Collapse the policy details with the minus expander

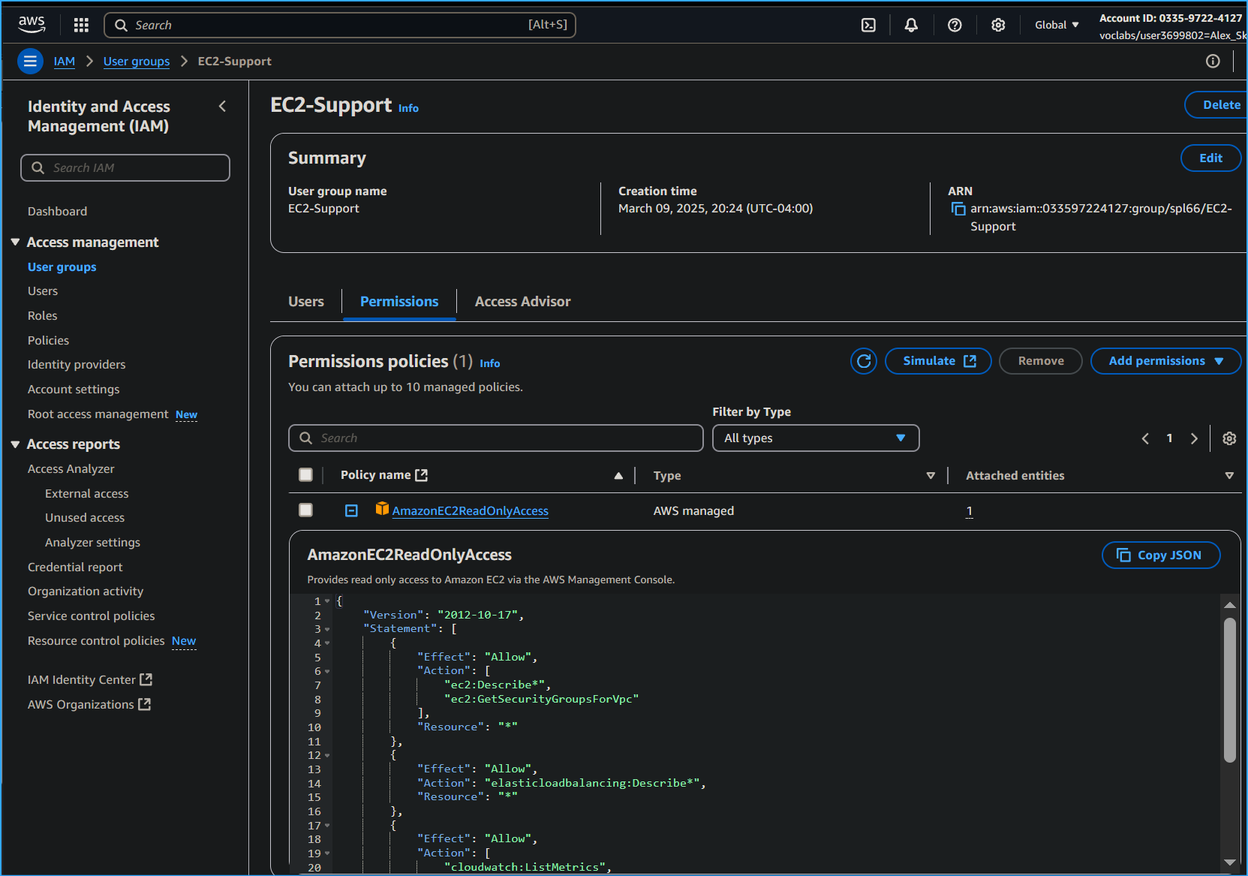(x=351, y=510)
